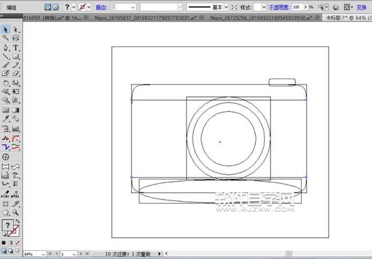Switch to the 016959 [转换].ai tab
This screenshot has width=372, height=259.
click(52, 18)
